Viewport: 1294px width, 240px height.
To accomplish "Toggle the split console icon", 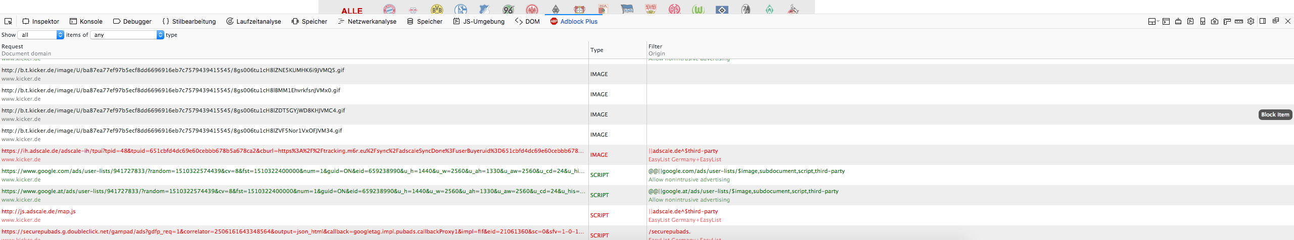I will pyautogui.click(x=1166, y=21).
